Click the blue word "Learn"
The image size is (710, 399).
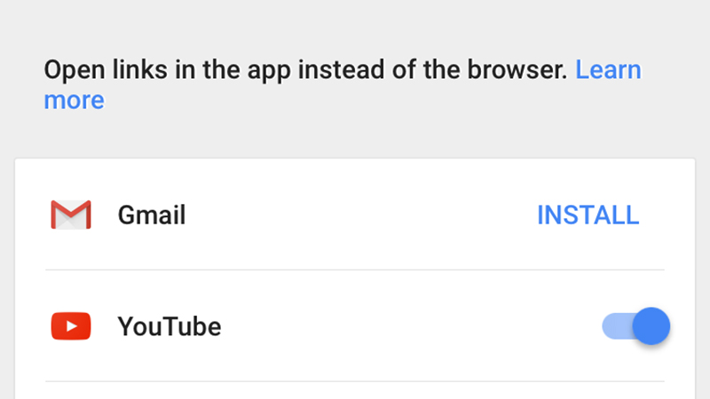(x=608, y=70)
